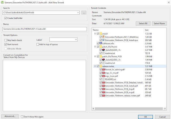
Task: Collapse the release notes tree node
Action: click(x=95, y=66)
